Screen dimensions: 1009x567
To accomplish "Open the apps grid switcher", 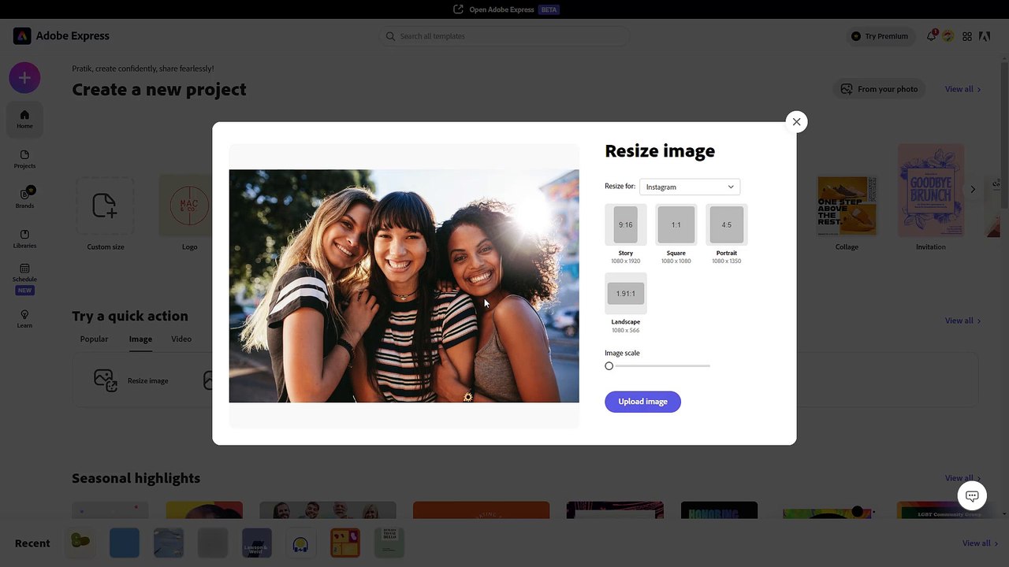I will (967, 36).
